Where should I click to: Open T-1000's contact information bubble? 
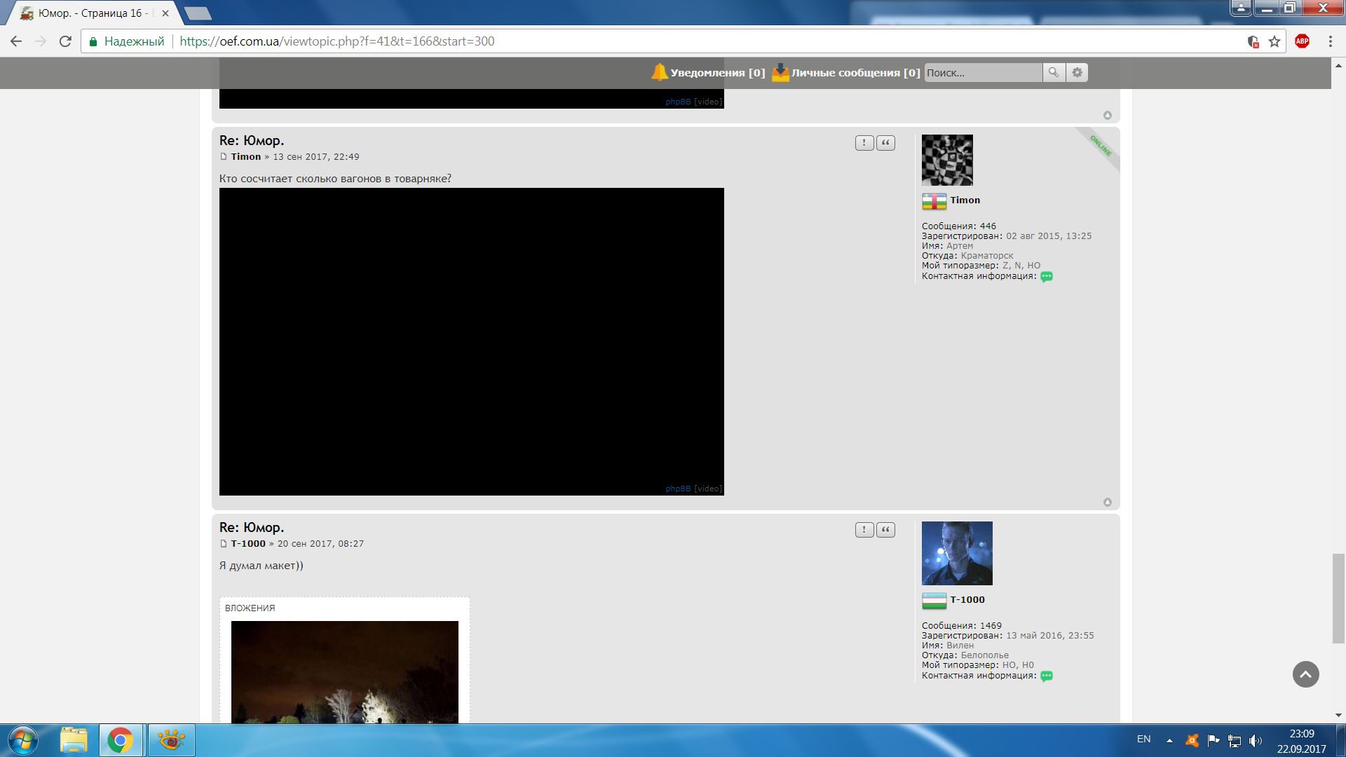pyautogui.click(x=1047, y=676)
